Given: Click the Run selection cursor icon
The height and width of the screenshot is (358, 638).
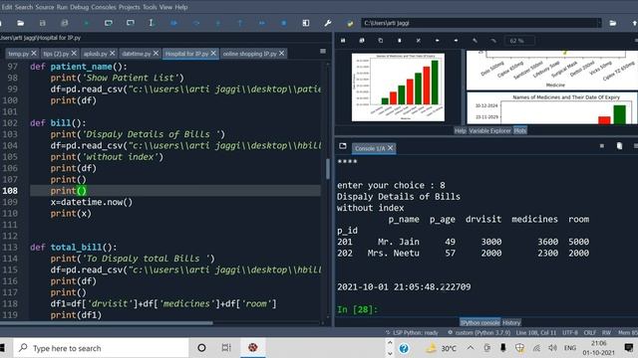Looking at the screenshot, I should 152,23.
